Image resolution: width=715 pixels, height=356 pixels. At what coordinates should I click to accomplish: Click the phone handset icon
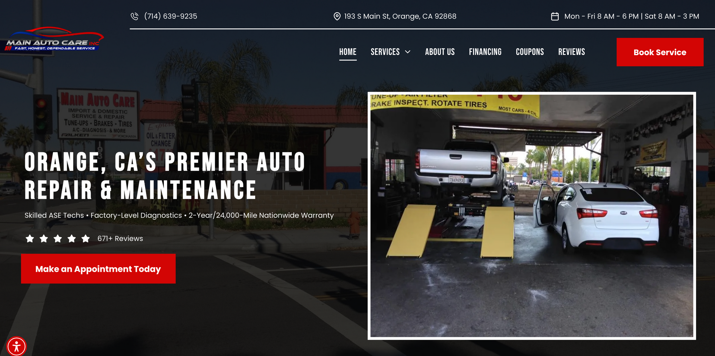(x=134, y=16)
